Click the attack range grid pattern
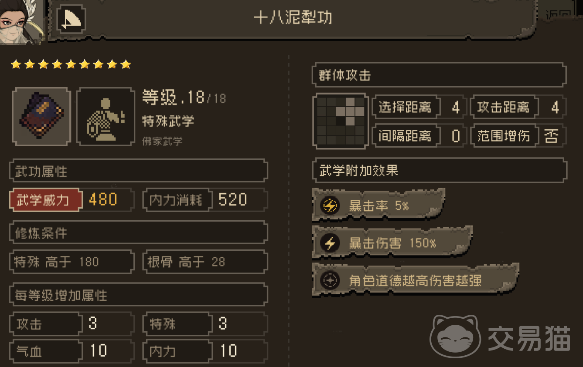The height and width of the screenshot is (367, 583). [341, 121]
